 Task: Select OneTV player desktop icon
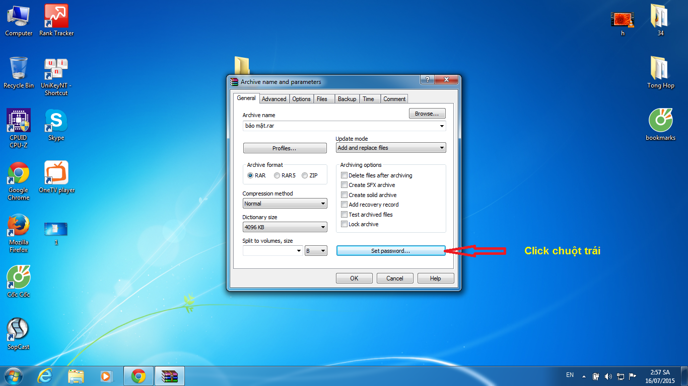click(x=56, y=177)
